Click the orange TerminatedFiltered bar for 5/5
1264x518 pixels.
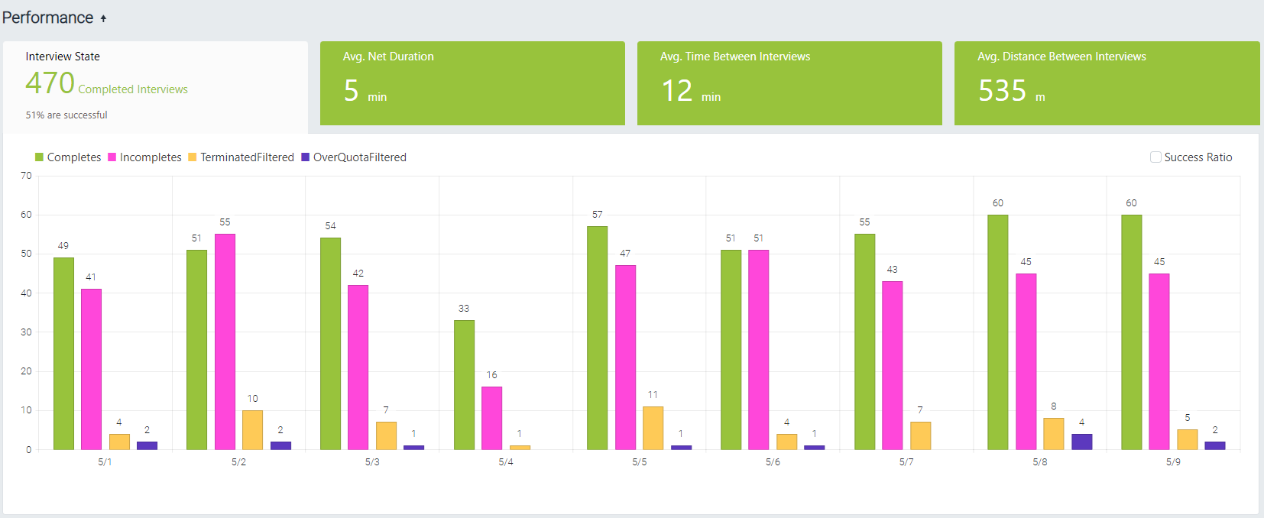[653, 428]
